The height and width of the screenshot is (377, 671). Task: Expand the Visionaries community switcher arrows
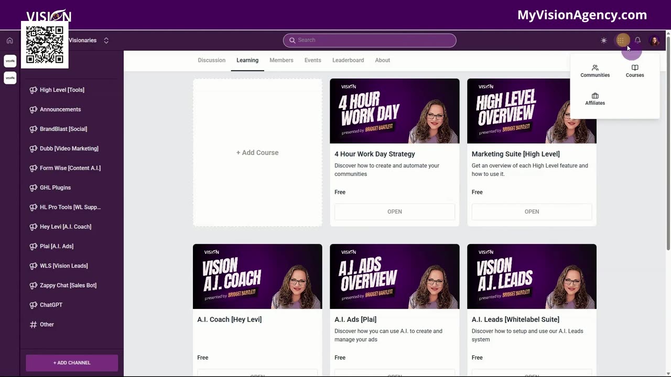[106, 40]
